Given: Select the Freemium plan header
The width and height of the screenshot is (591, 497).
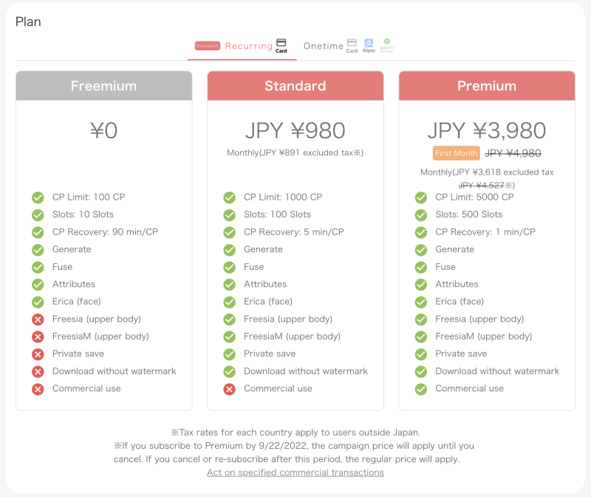Looking at the screenshot, I should [103, 86].
